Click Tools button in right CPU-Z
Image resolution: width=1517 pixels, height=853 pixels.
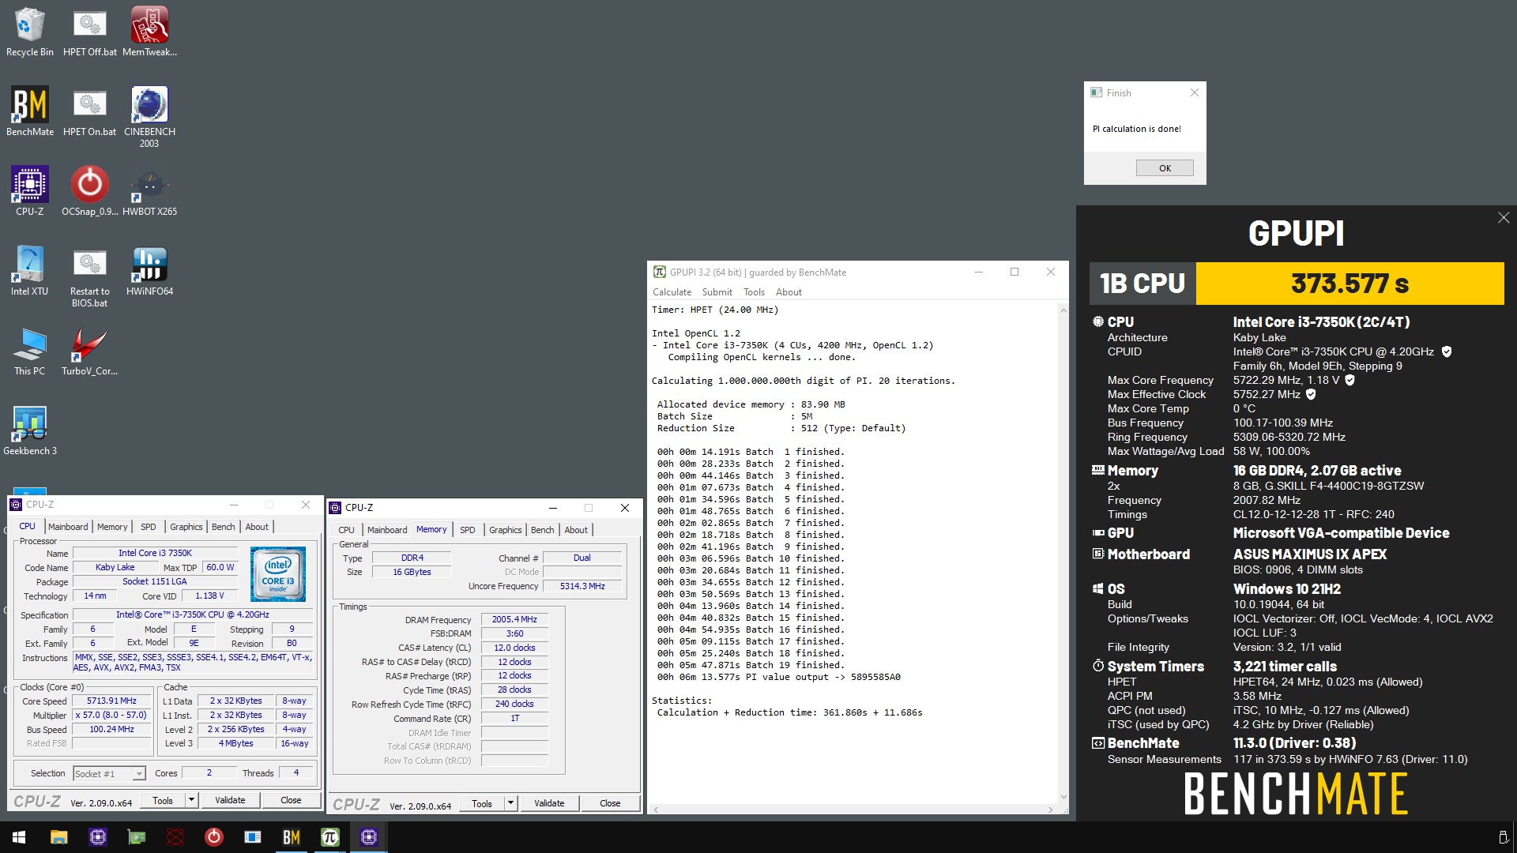482,803
